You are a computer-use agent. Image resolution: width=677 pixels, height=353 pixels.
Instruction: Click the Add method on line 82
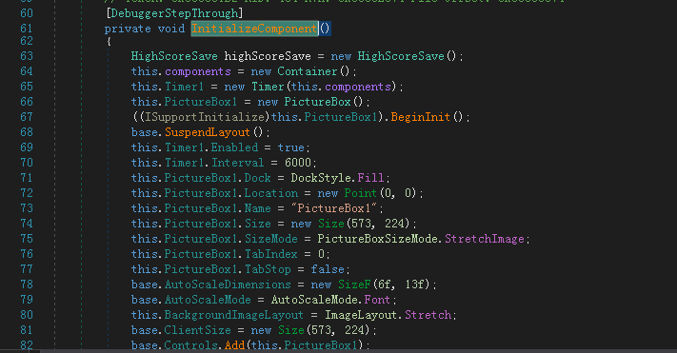pos(234,345)
